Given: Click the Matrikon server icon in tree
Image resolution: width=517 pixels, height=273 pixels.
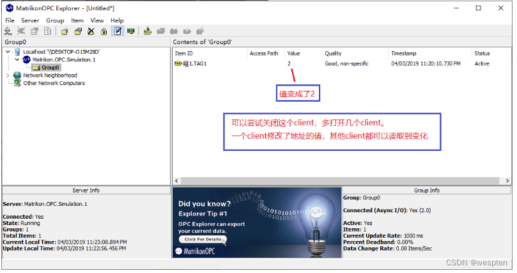Looking at the screenshot, I should pyautogui.click(x=26, y=59).
